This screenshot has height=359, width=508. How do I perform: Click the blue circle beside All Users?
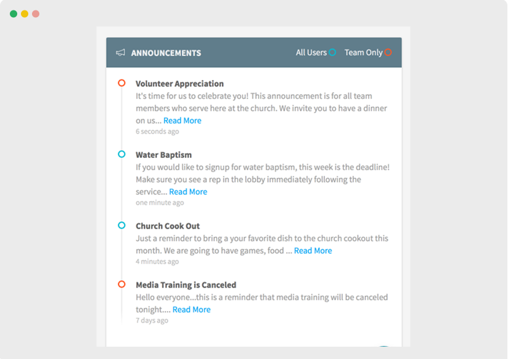332,52
